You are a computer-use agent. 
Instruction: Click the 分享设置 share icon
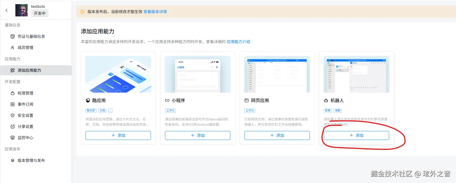coord(13,127)
